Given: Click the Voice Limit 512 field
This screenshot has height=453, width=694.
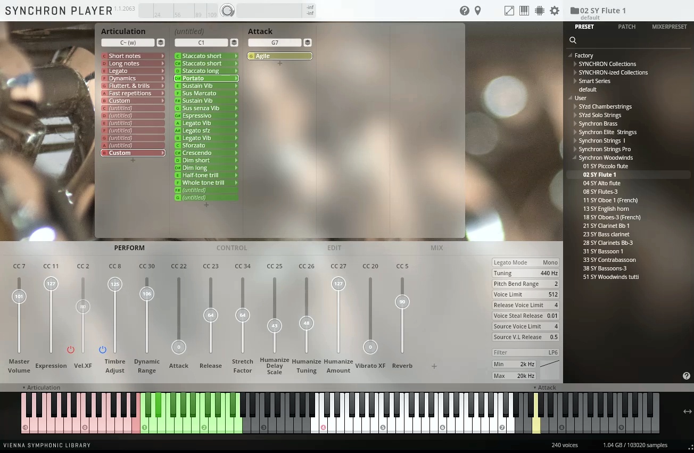Looking at the screenshot, I should (526, 294).
